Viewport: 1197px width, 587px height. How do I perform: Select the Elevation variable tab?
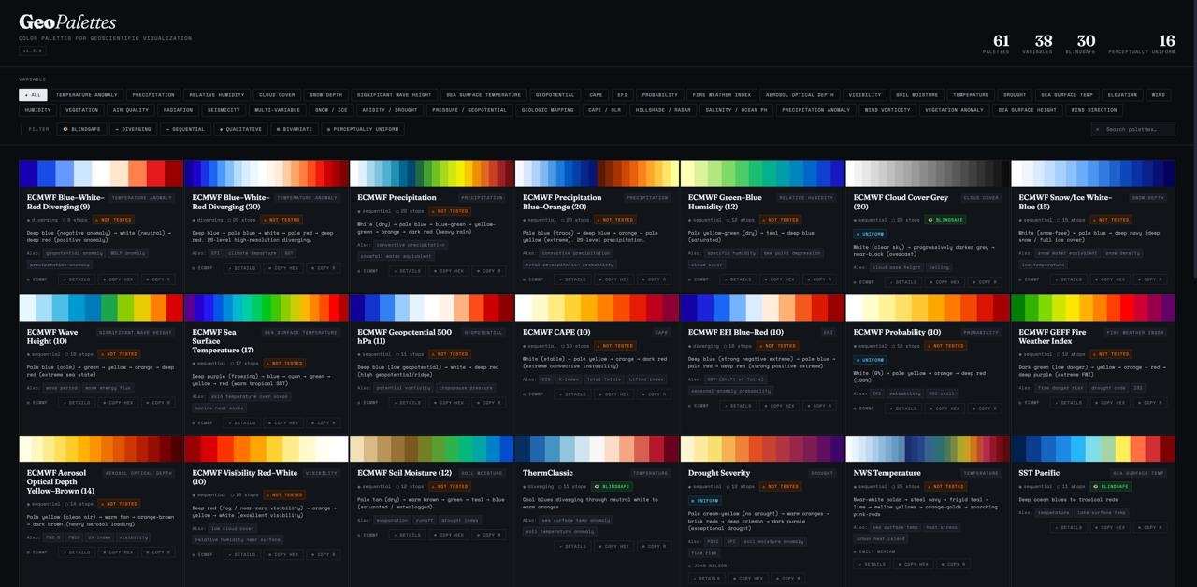(x=1122, y=94)
